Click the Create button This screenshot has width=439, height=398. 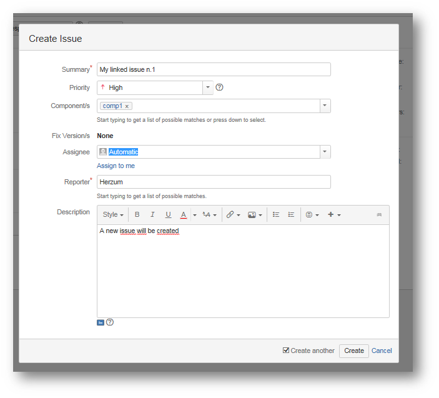(x=353, y=351)
